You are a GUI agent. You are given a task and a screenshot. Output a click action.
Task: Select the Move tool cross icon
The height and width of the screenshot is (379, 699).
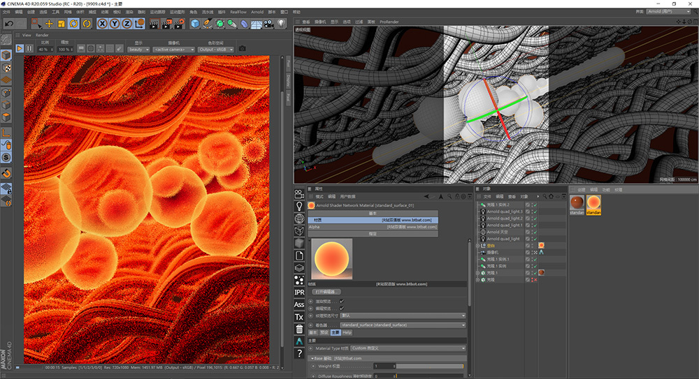pos(49,24)
